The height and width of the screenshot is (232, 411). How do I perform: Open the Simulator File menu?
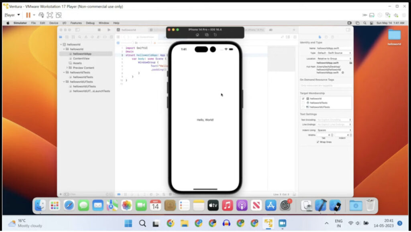pyautogui.click(x=33, y=23)
